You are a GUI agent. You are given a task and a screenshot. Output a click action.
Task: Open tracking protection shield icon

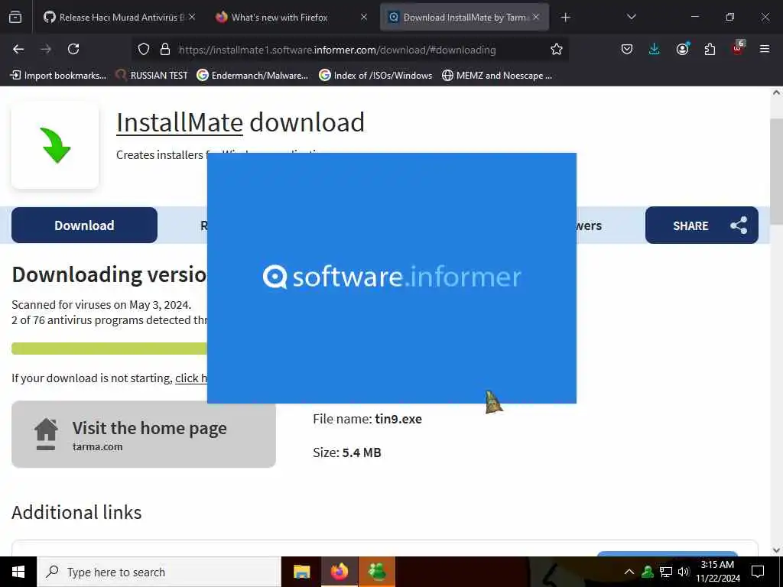click(x=144, y=49)
